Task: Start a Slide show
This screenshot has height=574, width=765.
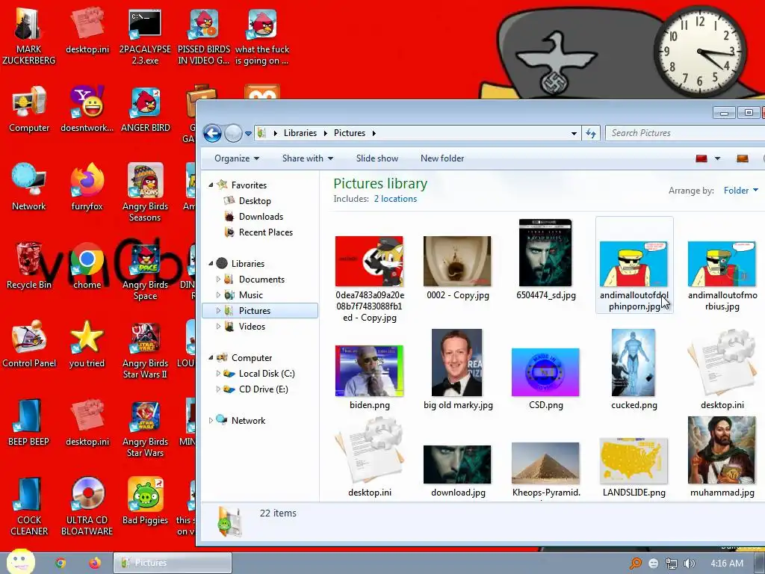Action: point(377,158)
